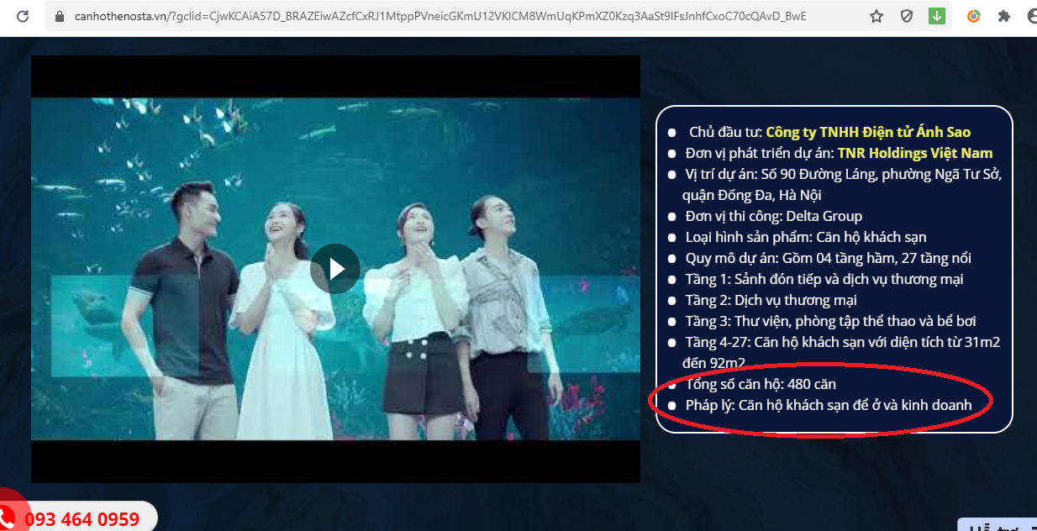Click the text 'Công ty TNHH Điện tử Ánh Sao'

pyautogui.click(x=868, y=132)
